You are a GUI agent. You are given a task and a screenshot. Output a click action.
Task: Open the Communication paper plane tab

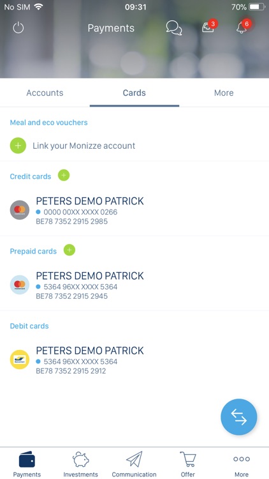click(134, 464)
